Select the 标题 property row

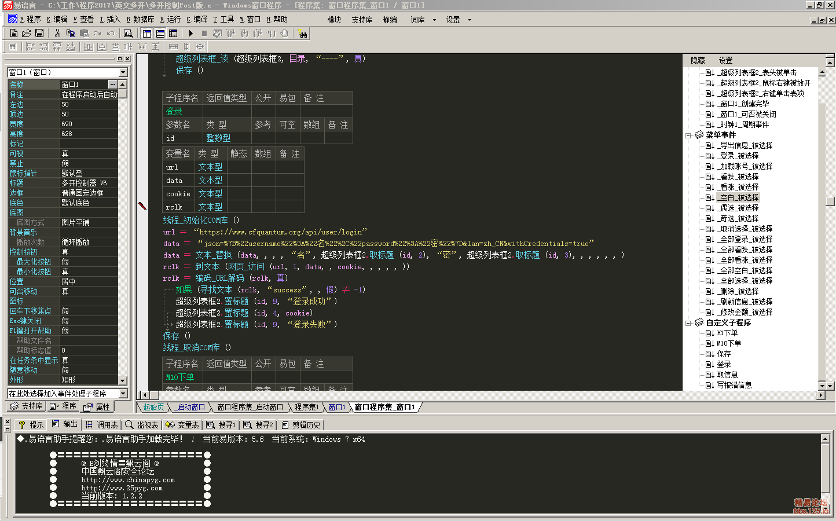point(63,183)
